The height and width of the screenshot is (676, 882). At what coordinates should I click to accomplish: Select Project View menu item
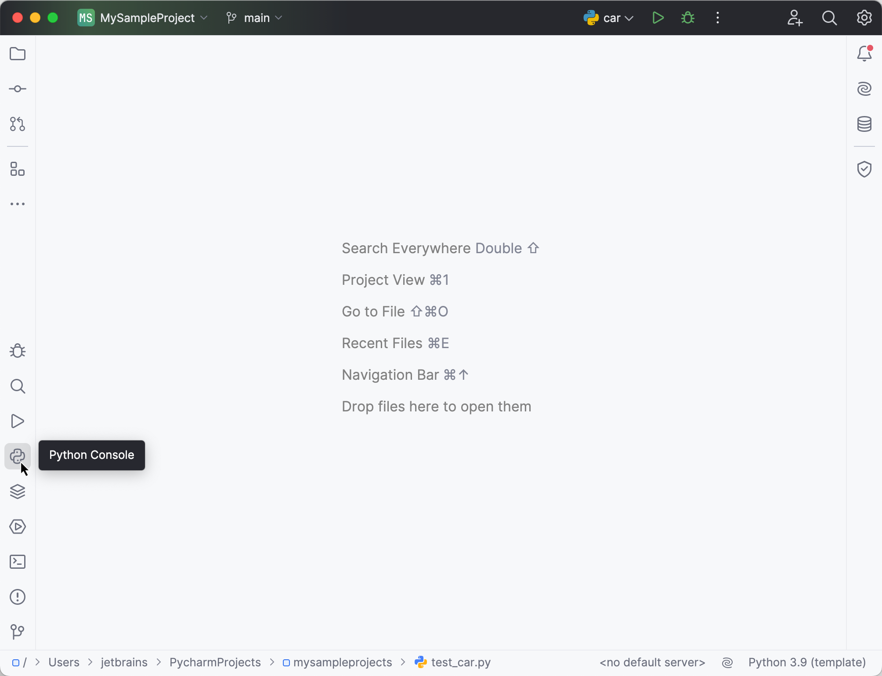point(396,280)
